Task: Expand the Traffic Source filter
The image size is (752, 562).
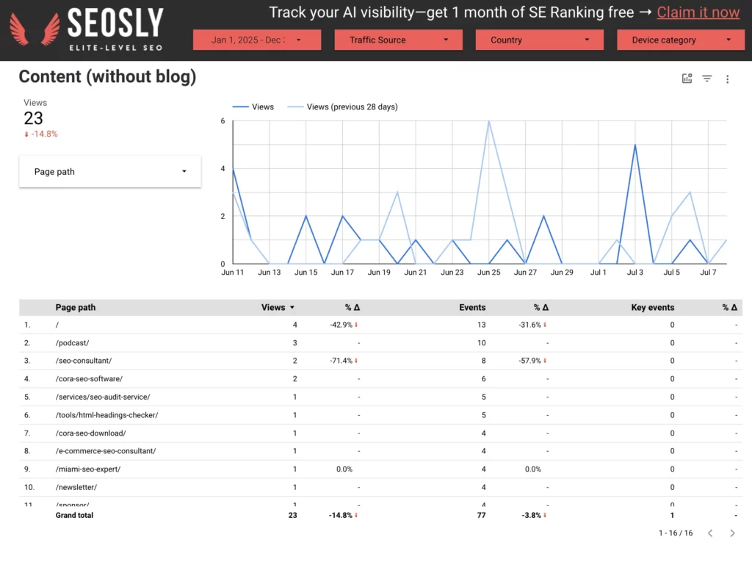Action: (x=398, y=40)
